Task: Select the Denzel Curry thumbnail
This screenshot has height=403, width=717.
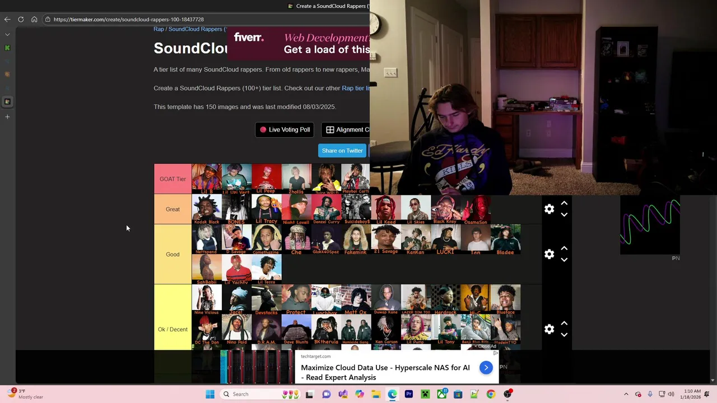Action: 326,209
